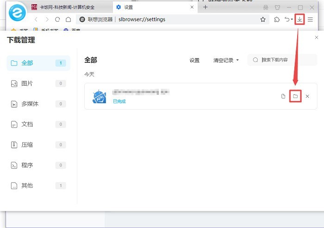Viewport: 324px width, 228px height.
Task: Expand the 清空记录 dropdown
Action: [x=226, y=60]
